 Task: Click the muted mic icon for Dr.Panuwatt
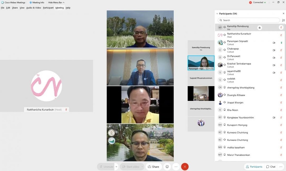(281, 58)
